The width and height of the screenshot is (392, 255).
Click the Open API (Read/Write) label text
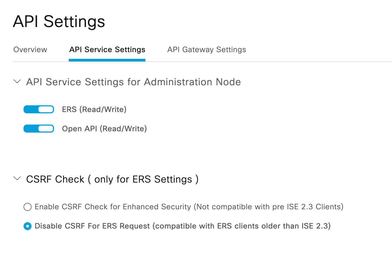click(104, 129)
